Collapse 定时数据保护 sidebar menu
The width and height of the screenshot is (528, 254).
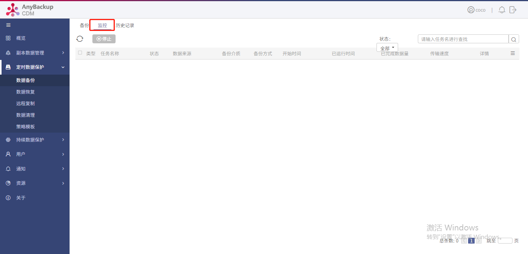point(35,67)
